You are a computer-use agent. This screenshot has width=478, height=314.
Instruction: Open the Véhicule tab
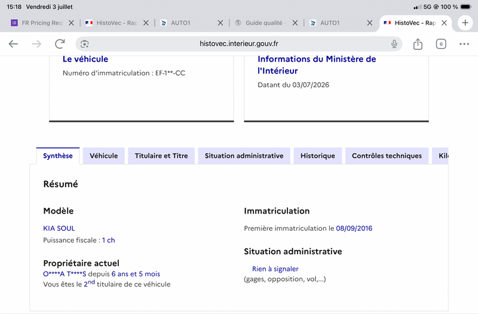(x=103, y=156)
